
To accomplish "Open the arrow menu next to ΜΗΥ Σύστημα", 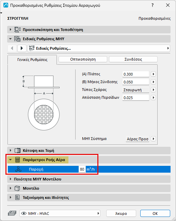I will pyautogui.click(x=153, y=139).
